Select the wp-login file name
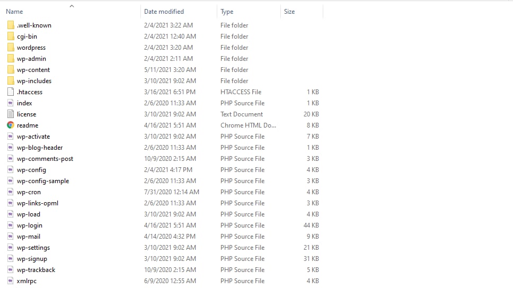This screenshot has height=299, width=513. pos(30,225)
